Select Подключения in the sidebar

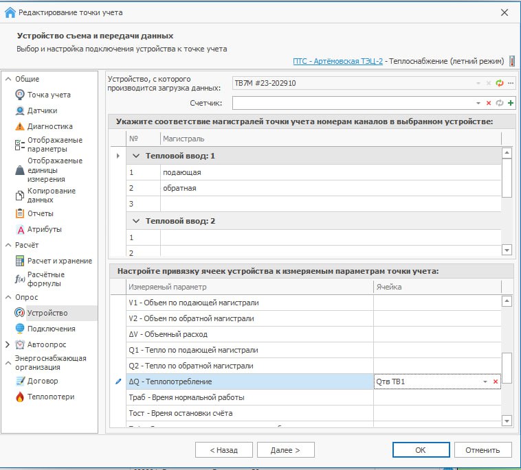tap(51, 329)
